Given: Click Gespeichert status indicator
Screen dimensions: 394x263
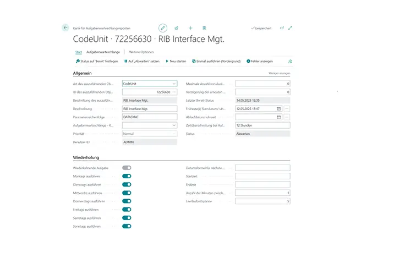Looking at the screenshot, I should pyautogui.click(x=261, y=28).
